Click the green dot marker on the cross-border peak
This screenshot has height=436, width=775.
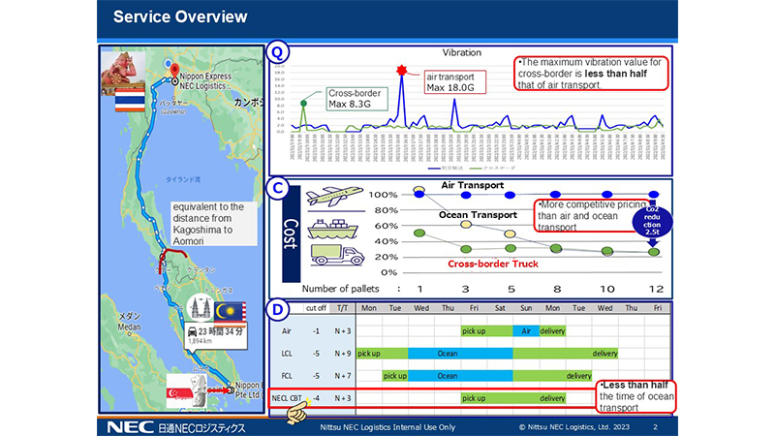(303, 104)
